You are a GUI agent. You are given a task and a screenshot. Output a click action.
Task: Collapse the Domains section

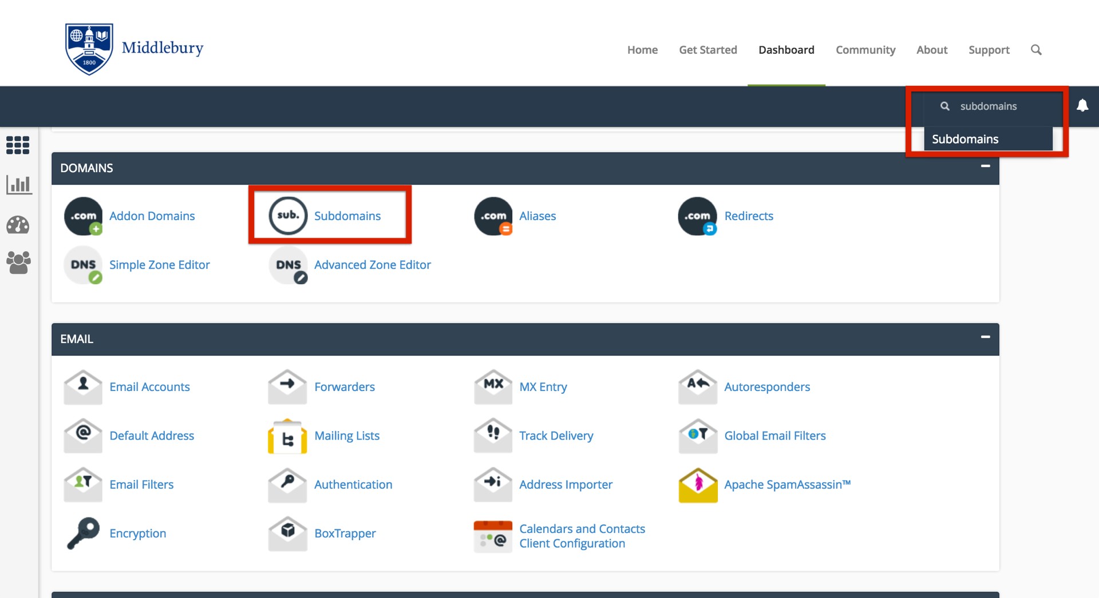(985, 166)
